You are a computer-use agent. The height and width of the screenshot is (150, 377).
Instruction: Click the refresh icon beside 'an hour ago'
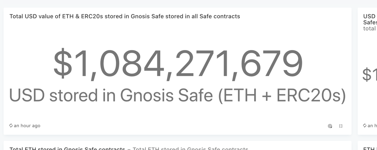tap(11, 126)
